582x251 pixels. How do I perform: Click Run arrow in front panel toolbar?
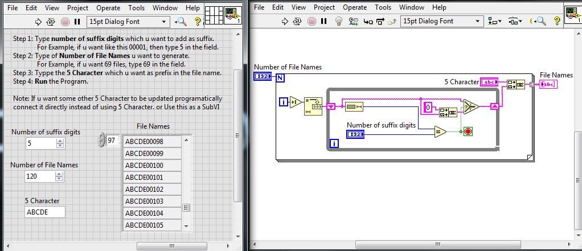(x=39, y=21)
